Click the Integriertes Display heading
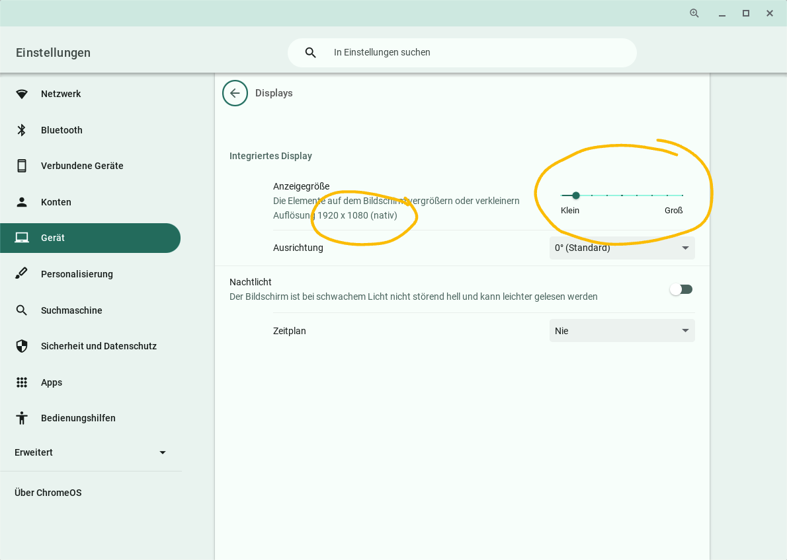787x560 pixels. pos(270,156)
